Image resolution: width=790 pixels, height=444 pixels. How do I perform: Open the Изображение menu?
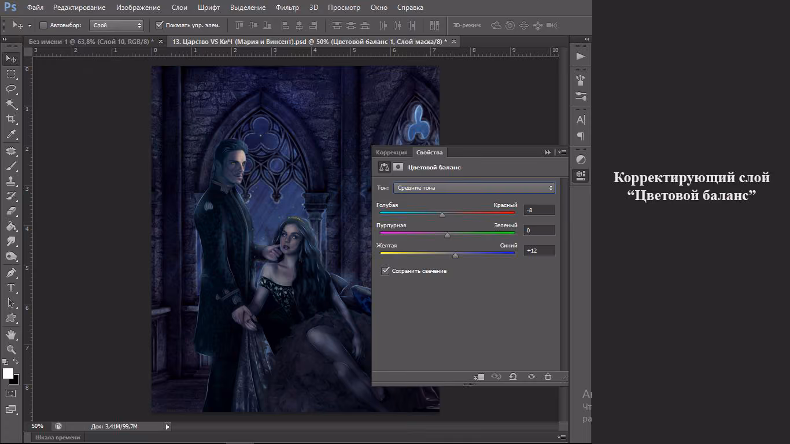(x=138, y=8)
